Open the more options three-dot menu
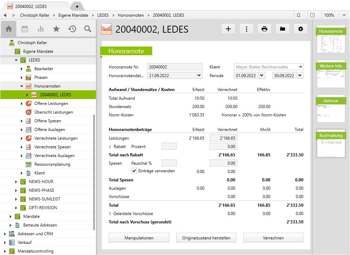 click(x=246, y=29)
